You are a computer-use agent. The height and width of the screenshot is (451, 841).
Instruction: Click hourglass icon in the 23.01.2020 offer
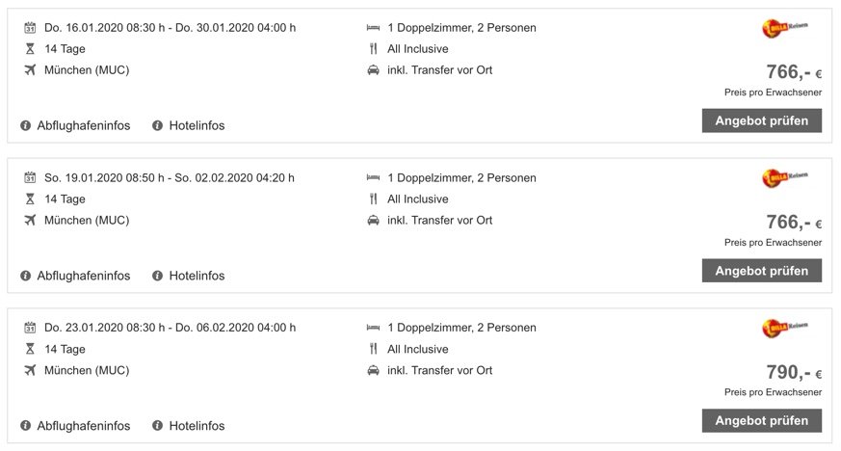pos(30,349)
